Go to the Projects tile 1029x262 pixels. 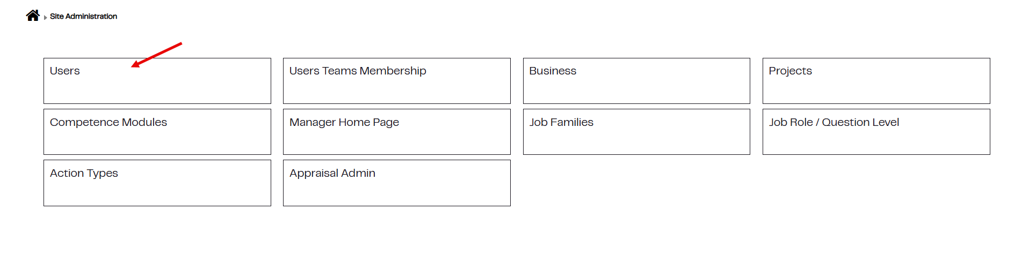click(x=875, y=81)
